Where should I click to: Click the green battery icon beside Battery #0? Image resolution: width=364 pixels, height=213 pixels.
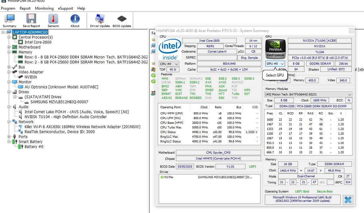tap(21, 146)
